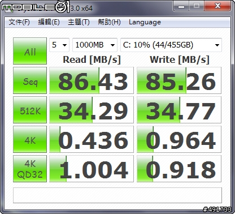The image size is (235, 214).
Task: Start the 4K benchmark test
Action: pyautogui.click(x=30, y=139)
